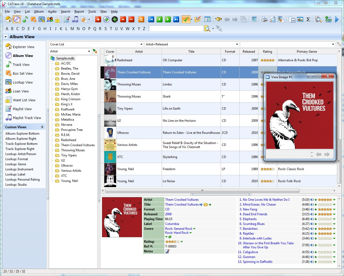The width and height of the screenshot is (344, 276).
Task: Open the Tools menu
Action: pyautogui.click(x=92, y=12)
